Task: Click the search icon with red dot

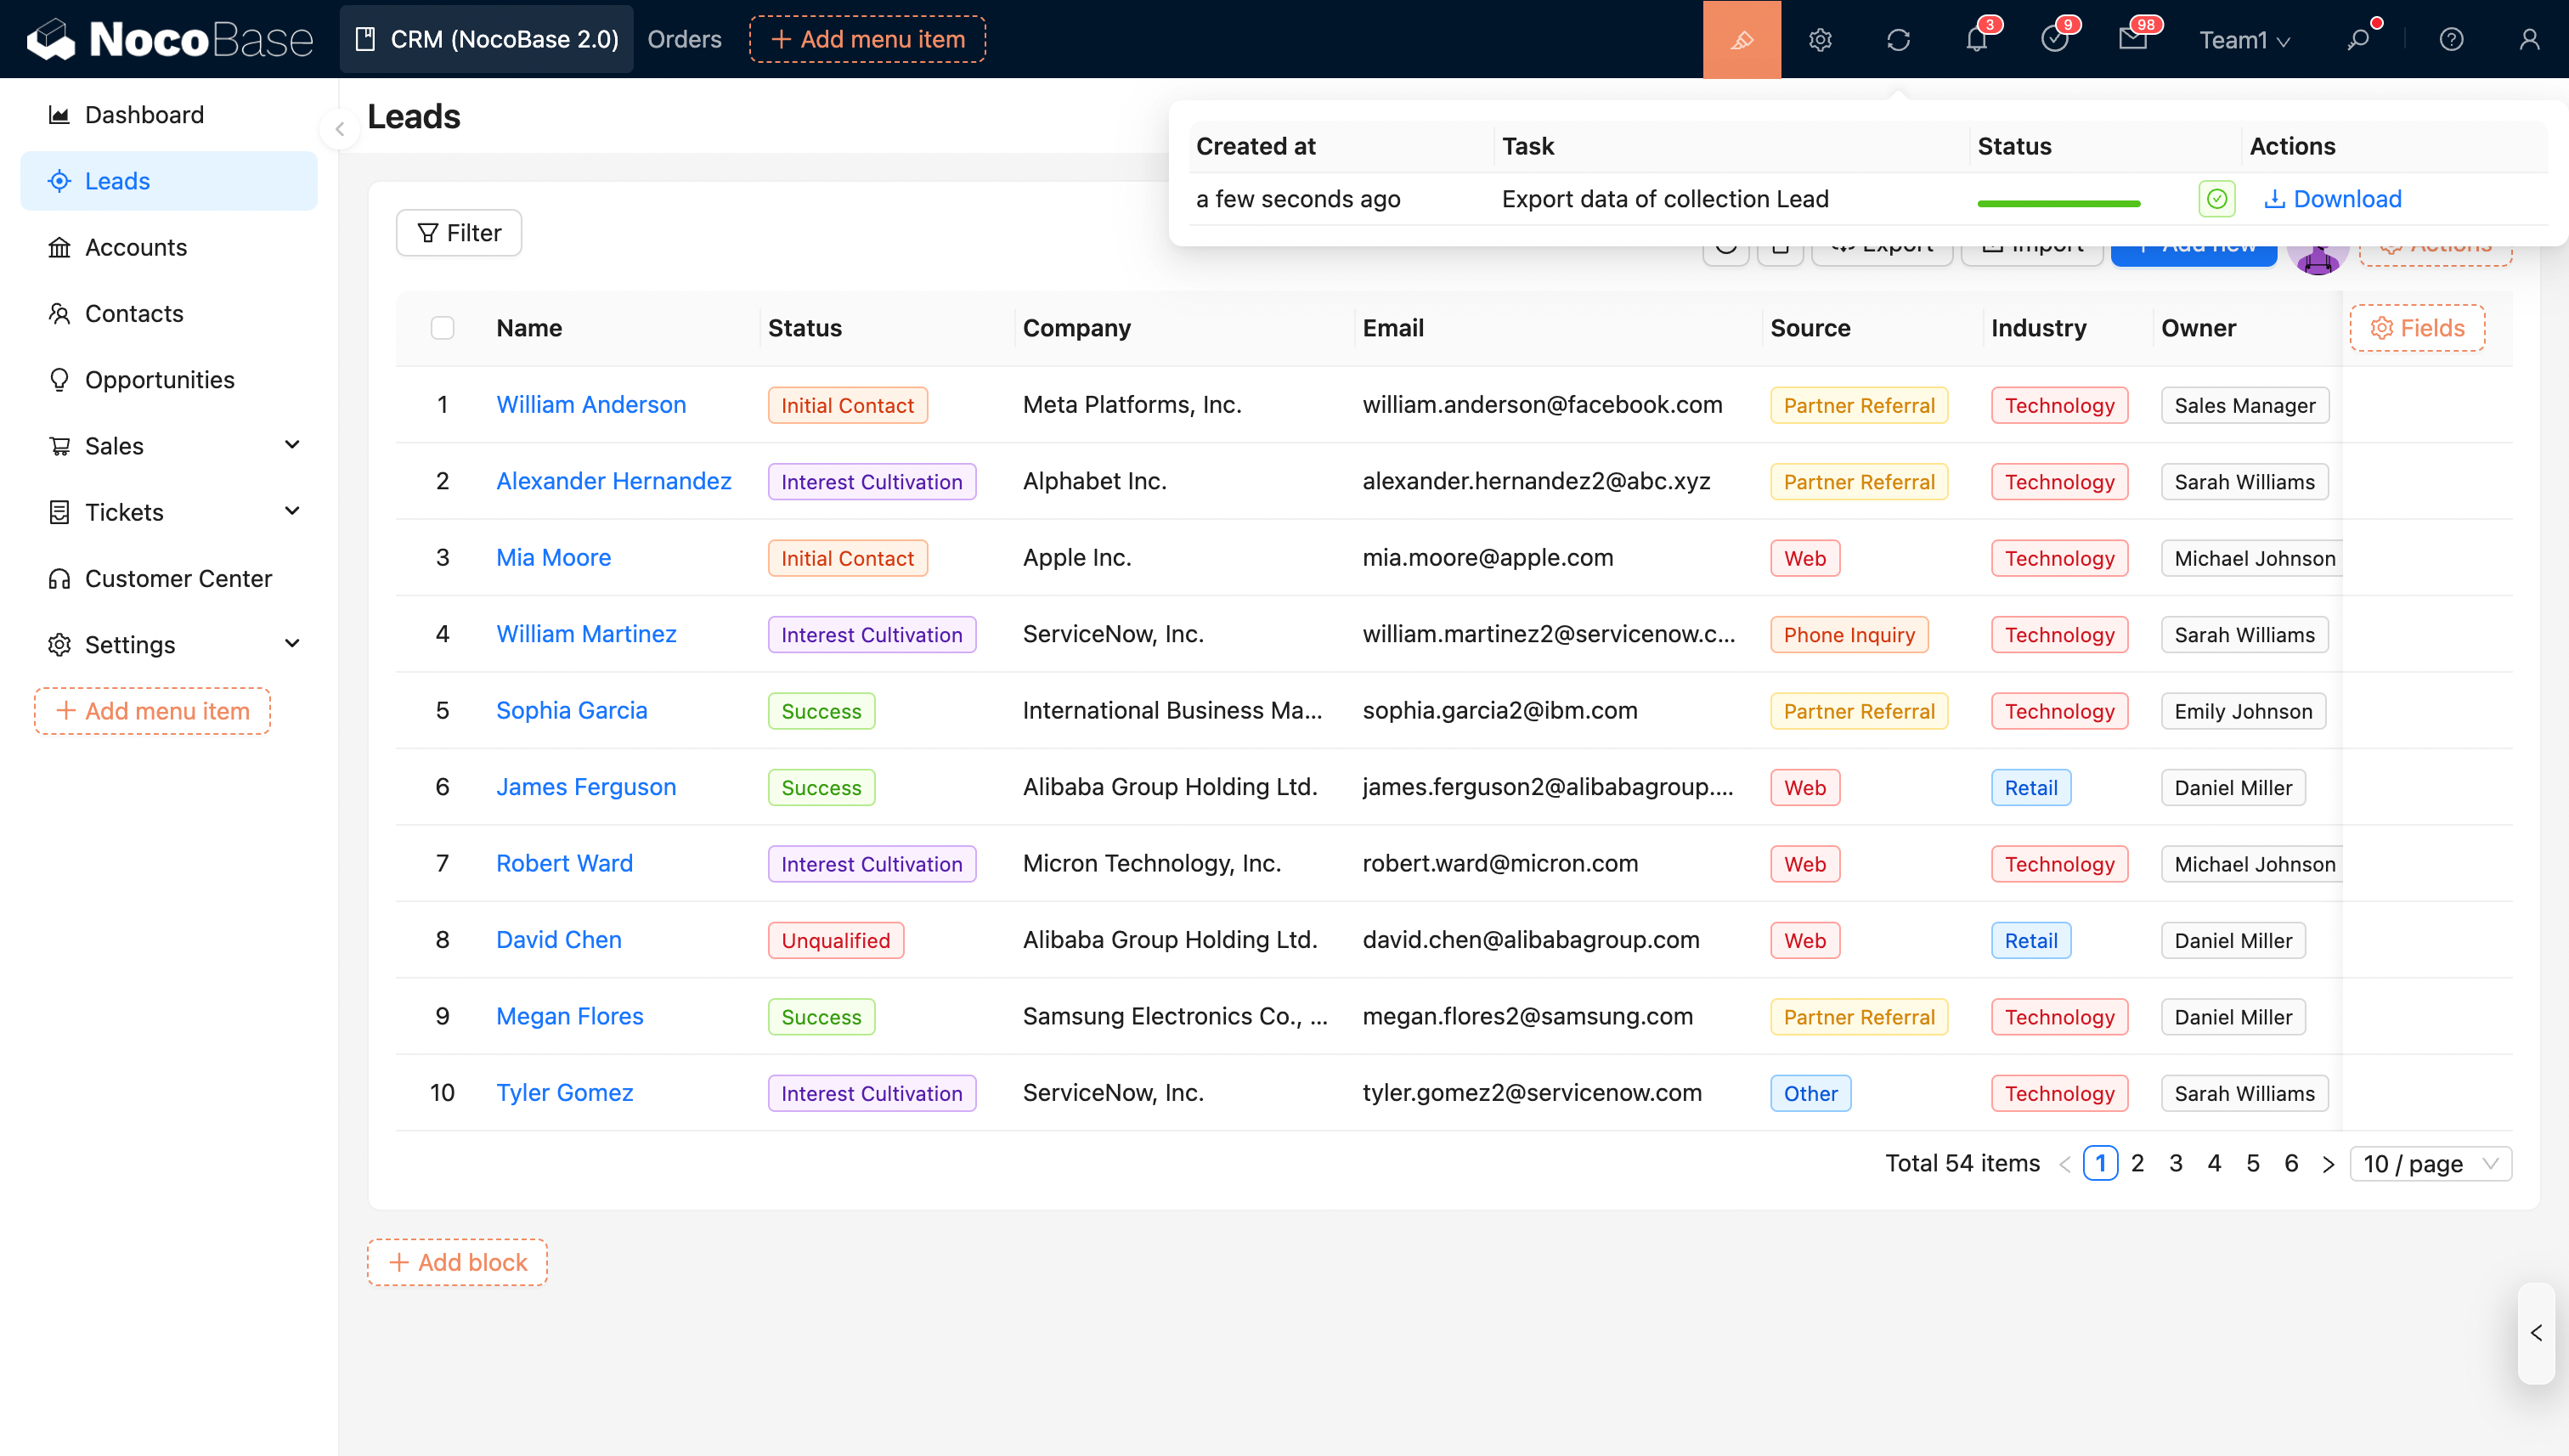Action: click(2359, 39)
